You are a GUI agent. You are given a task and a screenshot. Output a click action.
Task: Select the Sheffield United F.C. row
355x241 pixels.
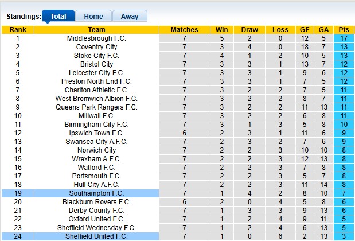tap(96, 236)
